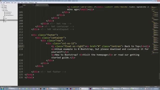Click the Camtasia taskbar button

point(115,89)
